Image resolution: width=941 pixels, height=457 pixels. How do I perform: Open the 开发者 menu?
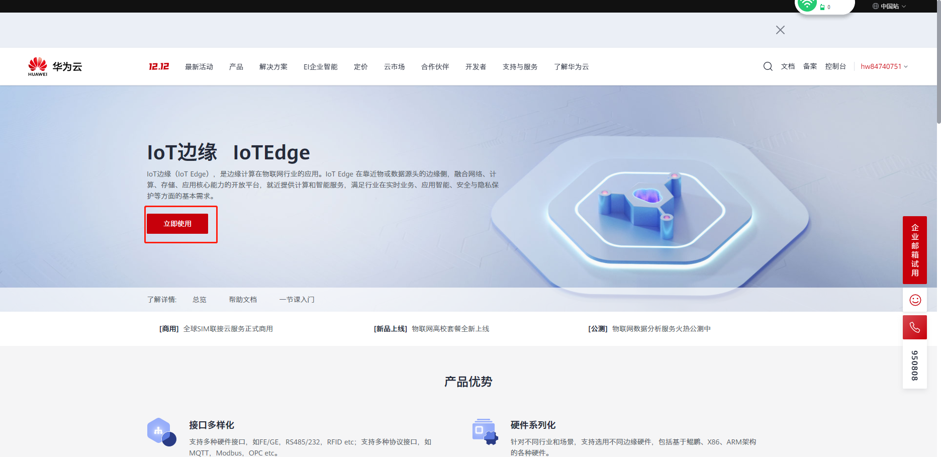(476, 66)
